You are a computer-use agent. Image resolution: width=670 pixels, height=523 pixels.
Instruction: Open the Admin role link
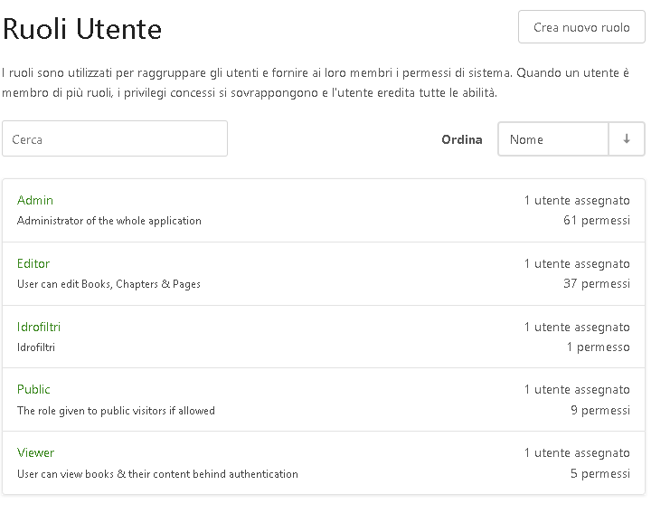point(35,200)
